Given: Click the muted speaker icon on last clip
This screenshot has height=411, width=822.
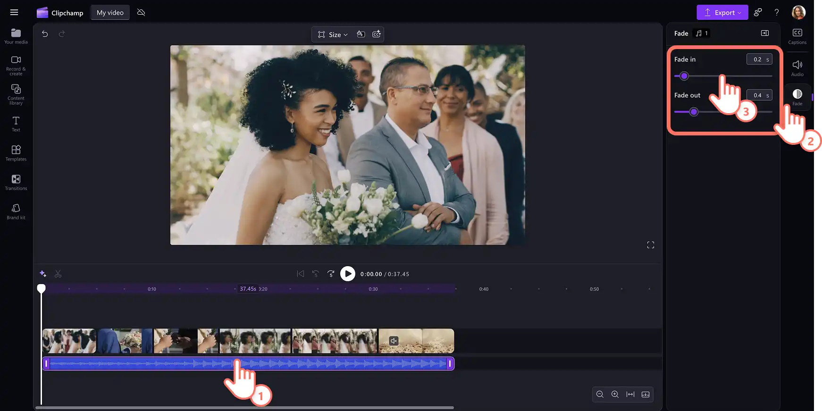Looking at the screenshot, I should [x=394, y=341].
